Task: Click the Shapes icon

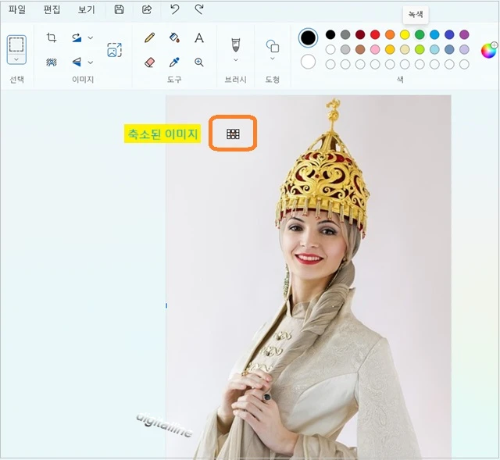Action: click(273, 46)
